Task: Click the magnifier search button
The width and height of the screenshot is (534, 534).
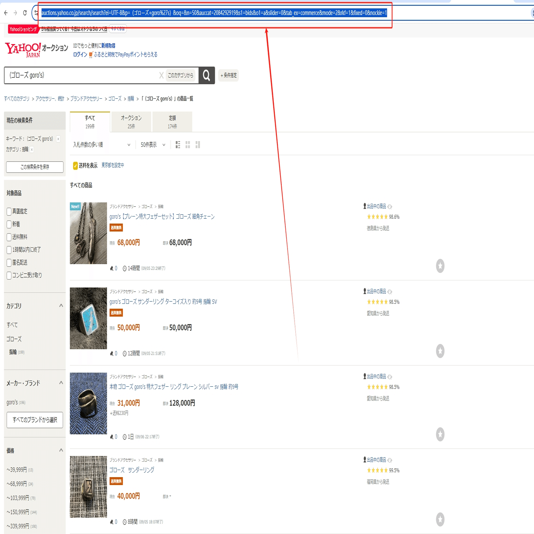Action: 206,75
